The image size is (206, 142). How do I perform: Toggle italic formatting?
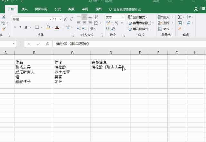coord(21,27)
